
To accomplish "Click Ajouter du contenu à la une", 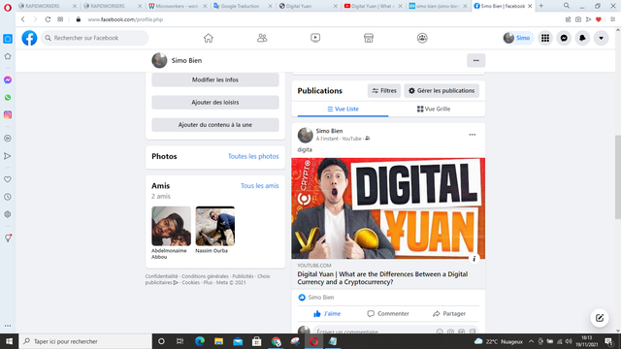I will [215, 125].
